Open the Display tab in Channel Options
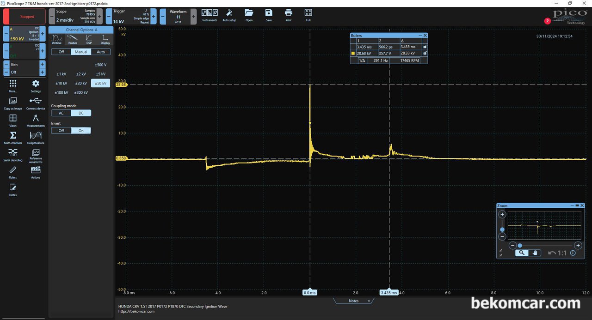The image size is (592, 320). [105, 40]
